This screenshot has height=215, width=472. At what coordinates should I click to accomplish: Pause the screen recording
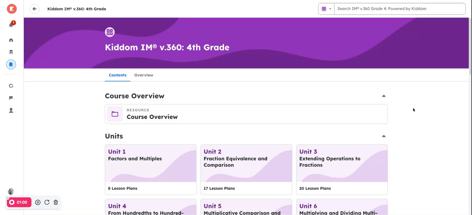38,202
